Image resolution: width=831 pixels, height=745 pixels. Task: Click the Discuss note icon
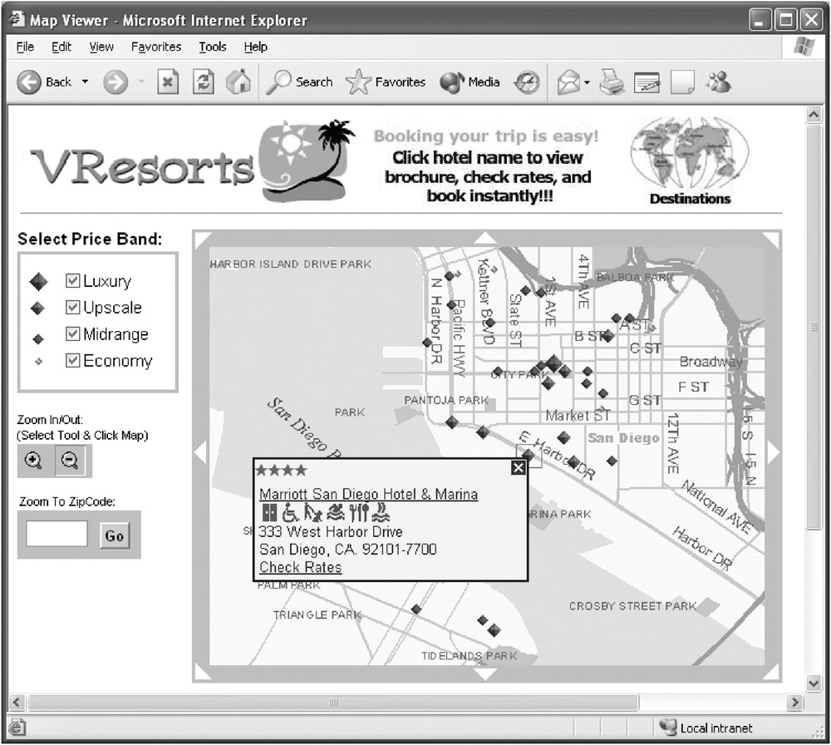click(682, 82)
